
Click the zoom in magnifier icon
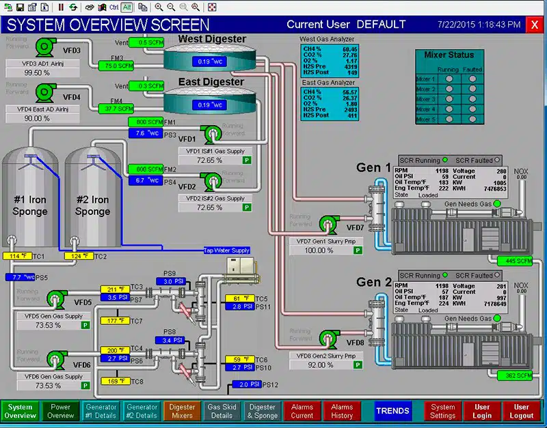pos(159,7)
